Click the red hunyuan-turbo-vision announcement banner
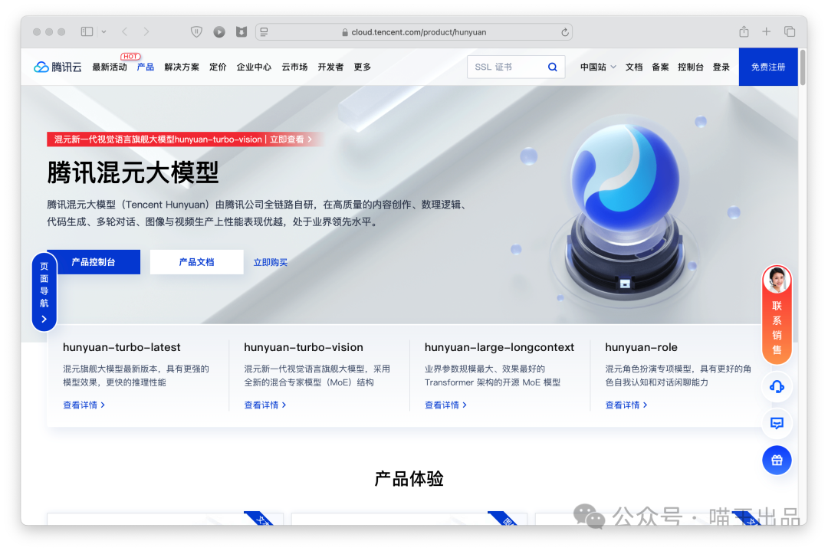This screenshot has width=828, height=551. [x=184, y=139]
